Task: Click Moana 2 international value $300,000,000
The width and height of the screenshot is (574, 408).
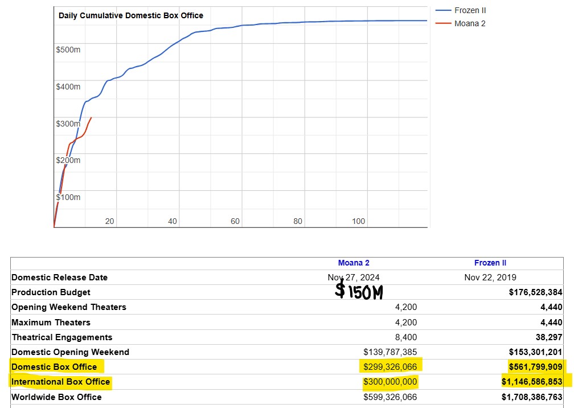Action: (390, 381)
